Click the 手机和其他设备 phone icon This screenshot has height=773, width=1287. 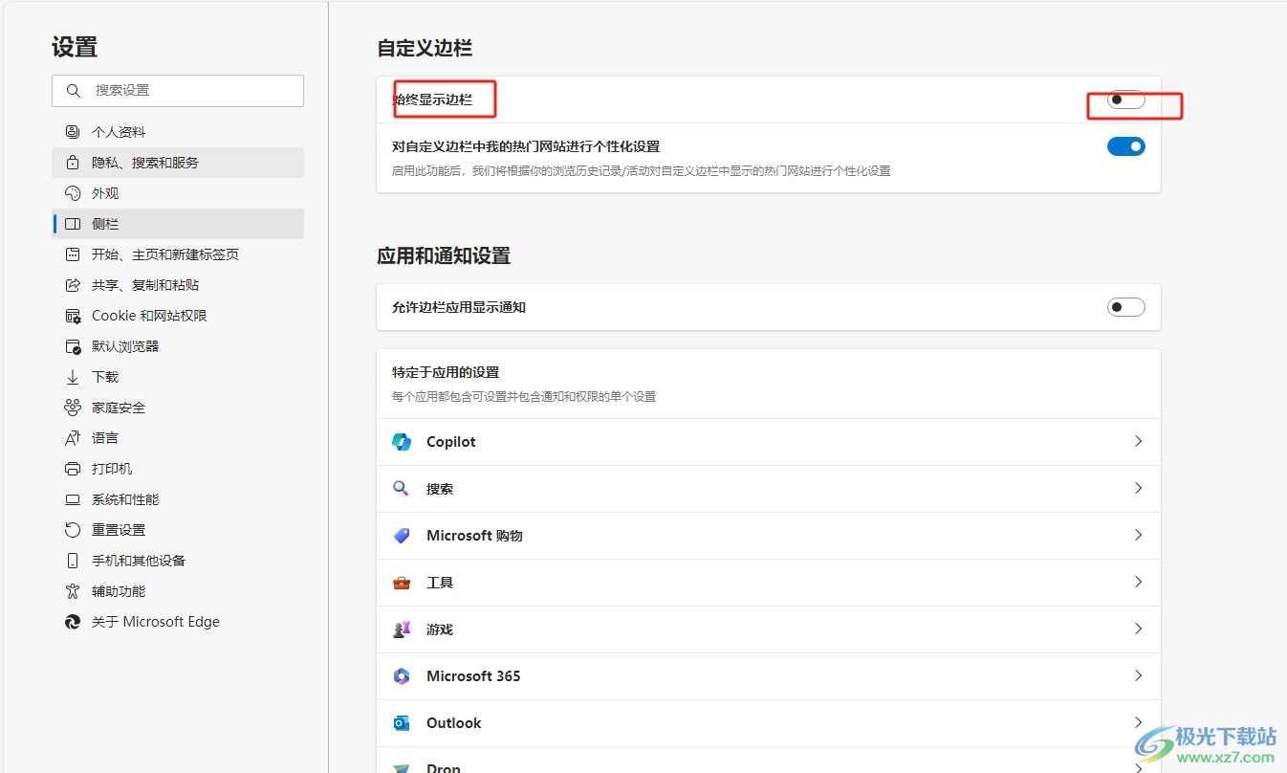click(x=72, y=561)
